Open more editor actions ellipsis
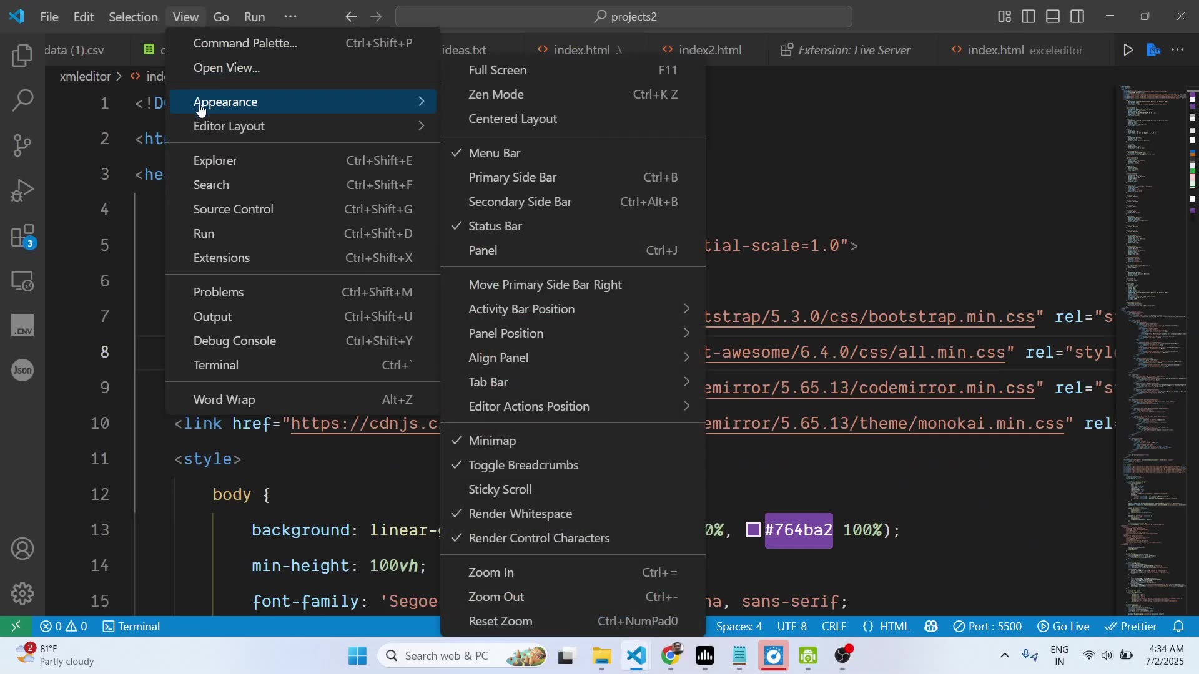The image size is (1199, 674). (x=1177, y=50)
